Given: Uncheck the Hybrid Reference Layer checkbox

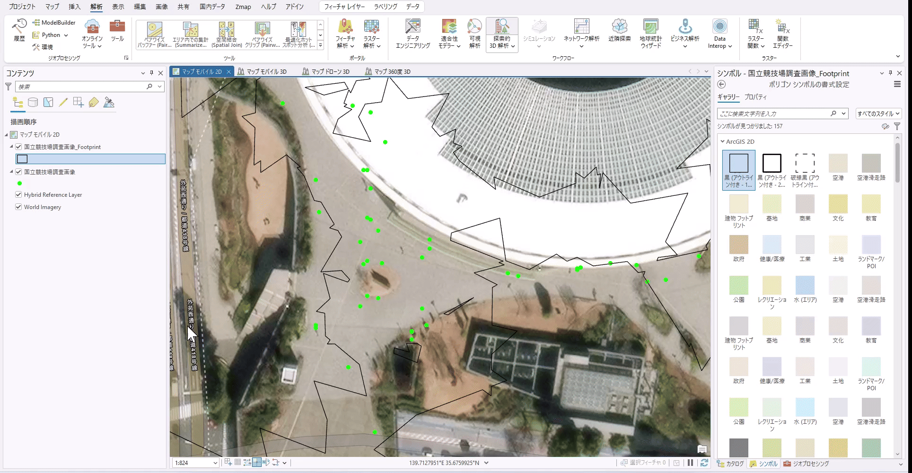Looking at the screenshot, I should [x=18, y=194].
